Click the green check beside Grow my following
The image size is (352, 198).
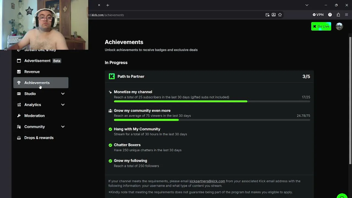pyautogui.click(x=110, y=161)
